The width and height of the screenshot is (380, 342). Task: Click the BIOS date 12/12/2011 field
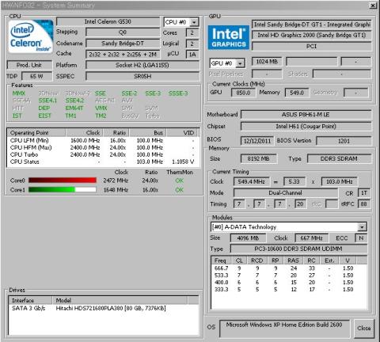tap(257, 141)
